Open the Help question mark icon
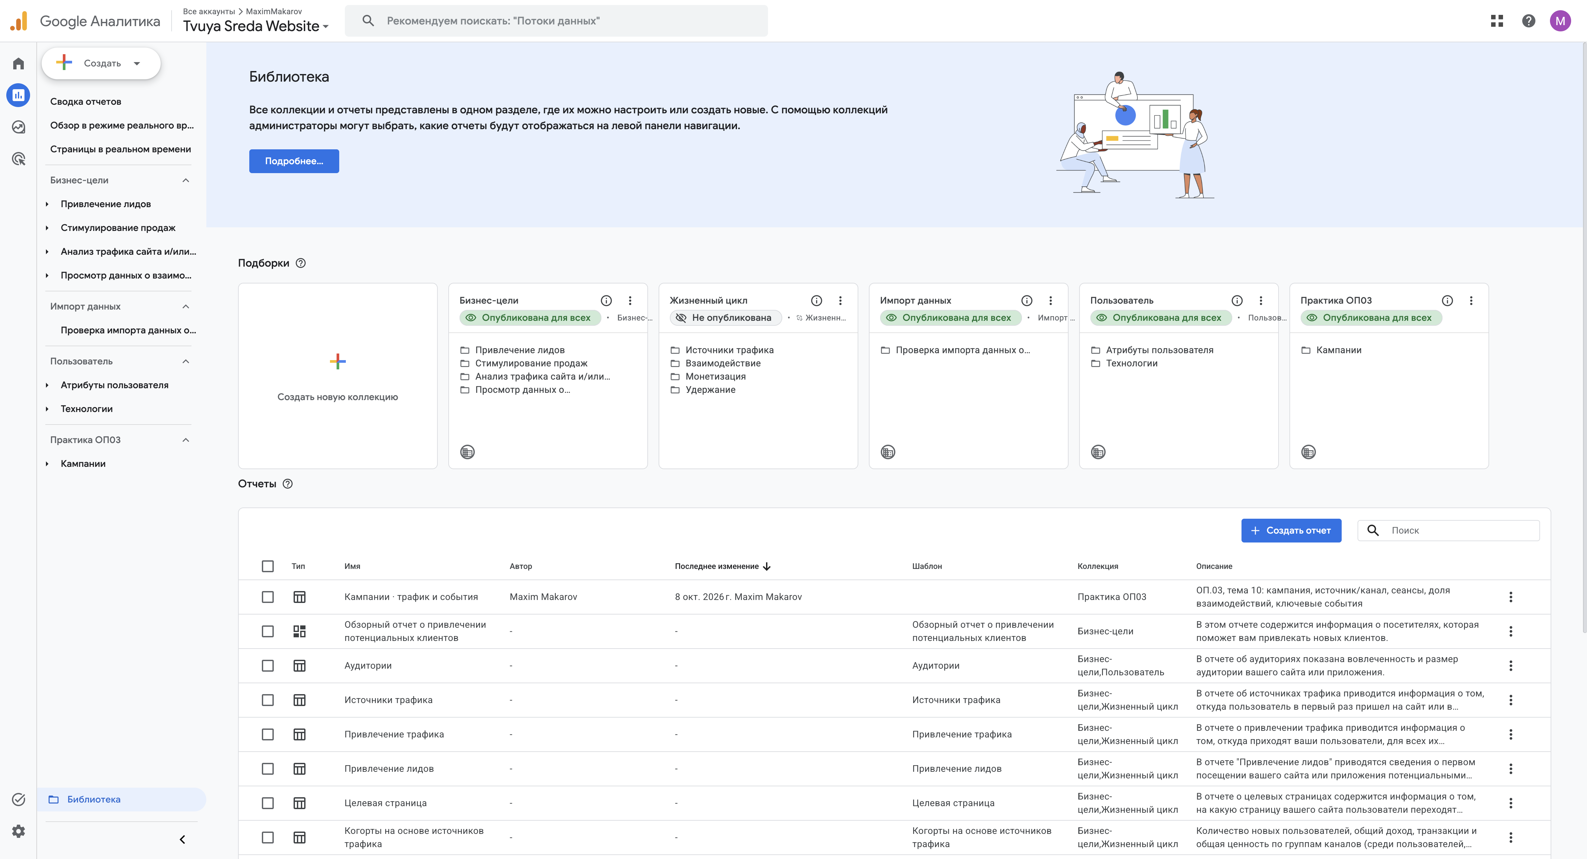Screen dimensions: 1587x859 pos(1528,21)
